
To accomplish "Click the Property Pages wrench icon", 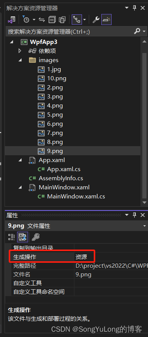I will coord(36,237).
